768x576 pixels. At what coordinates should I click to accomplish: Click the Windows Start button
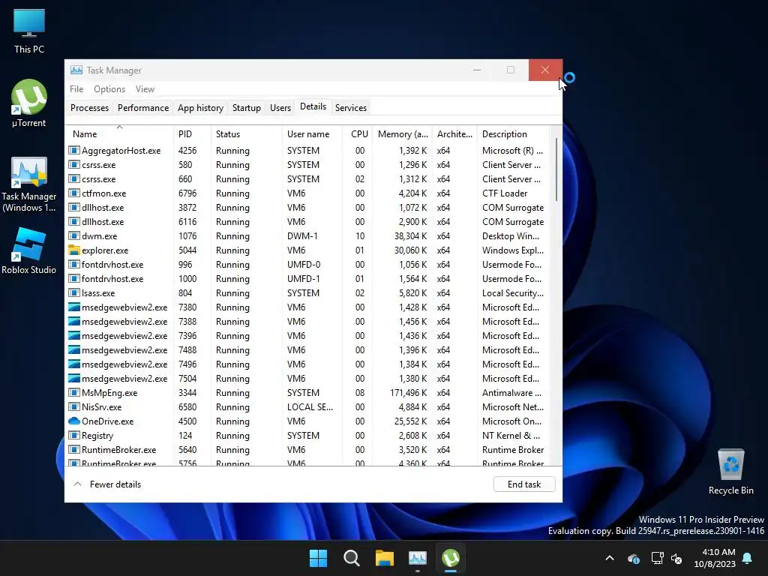tap(318, 558)
